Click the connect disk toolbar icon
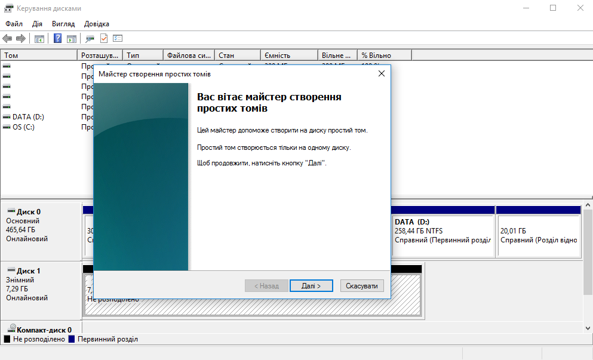 click(x=90, y=39)
